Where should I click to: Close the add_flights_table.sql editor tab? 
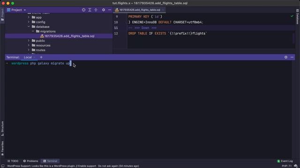(x=163, y=10)
